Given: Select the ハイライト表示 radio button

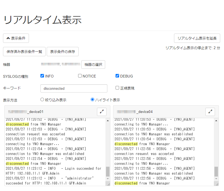Looking at the screenshot, I should 92,100.
